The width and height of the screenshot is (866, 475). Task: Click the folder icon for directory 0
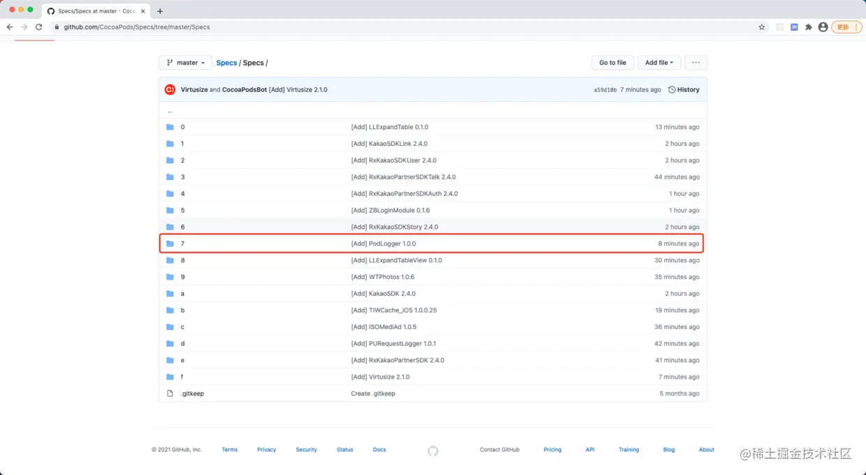tap(170, 127)
